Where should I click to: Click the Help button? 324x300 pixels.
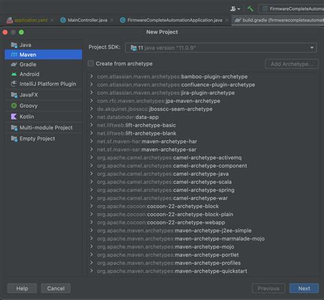pos(22,288)
